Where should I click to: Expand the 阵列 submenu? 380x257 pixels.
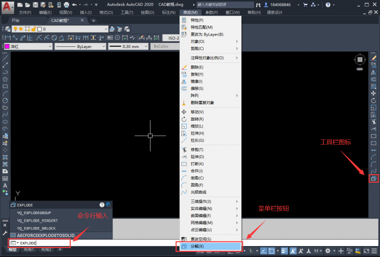pyautogui.click(x=210, y=95)
